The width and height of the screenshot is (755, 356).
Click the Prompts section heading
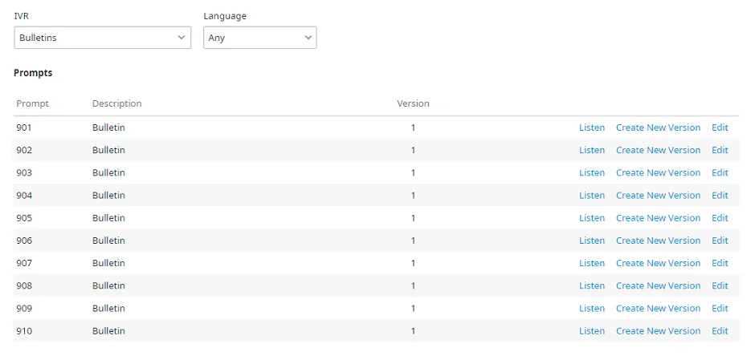(33, 73)
